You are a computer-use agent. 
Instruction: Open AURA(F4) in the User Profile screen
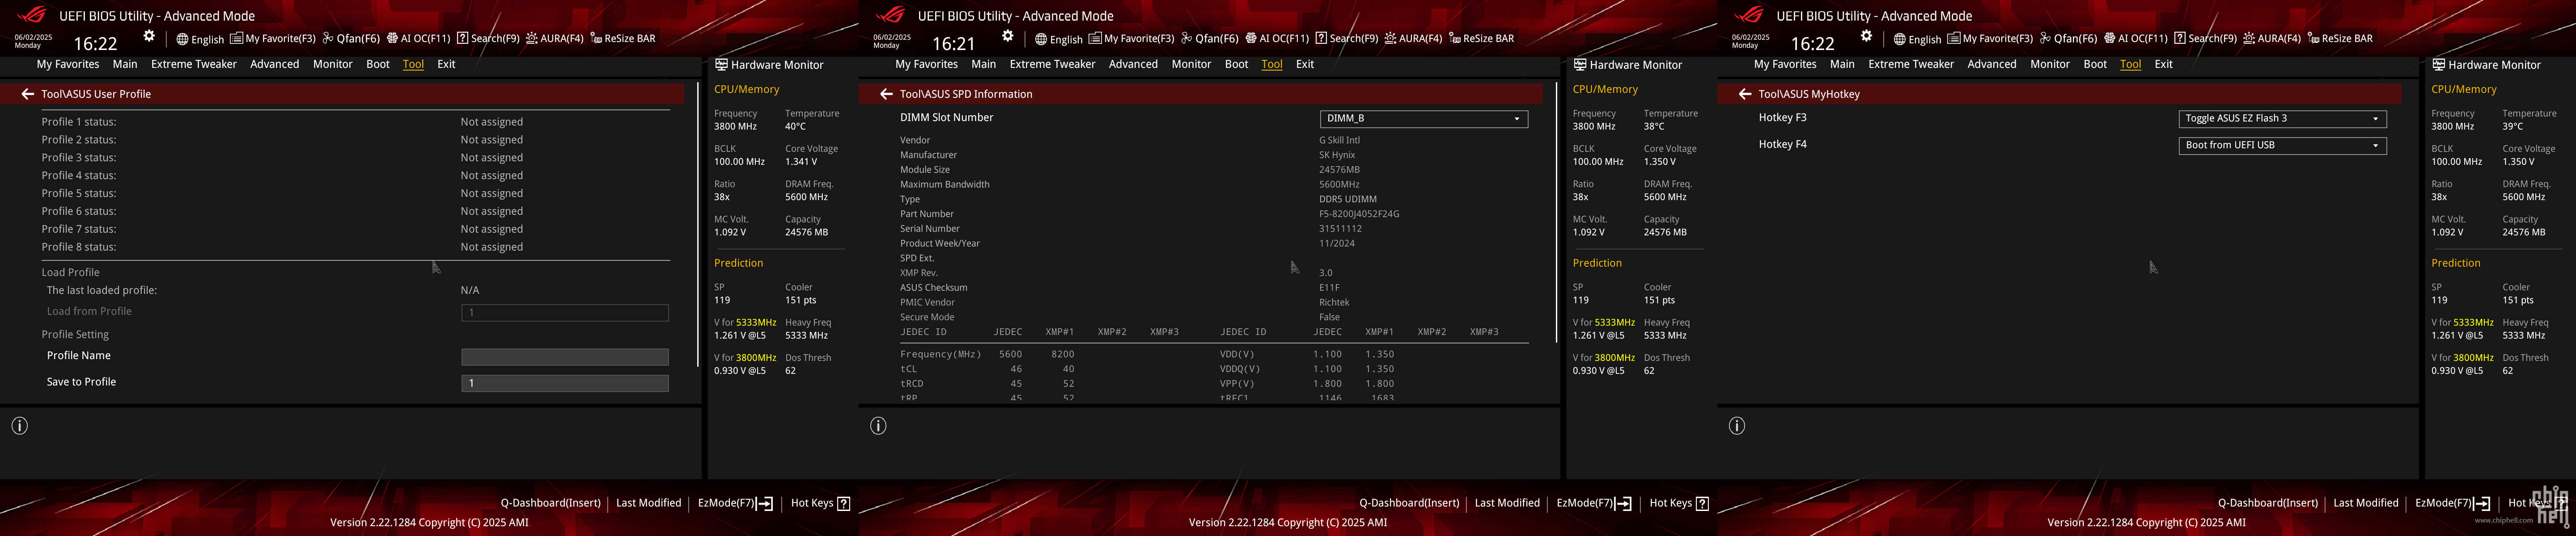555,39
